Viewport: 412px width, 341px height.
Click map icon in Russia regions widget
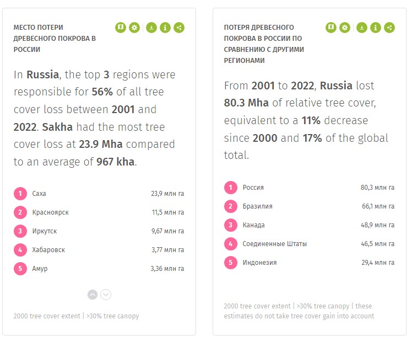pos(121,28)
